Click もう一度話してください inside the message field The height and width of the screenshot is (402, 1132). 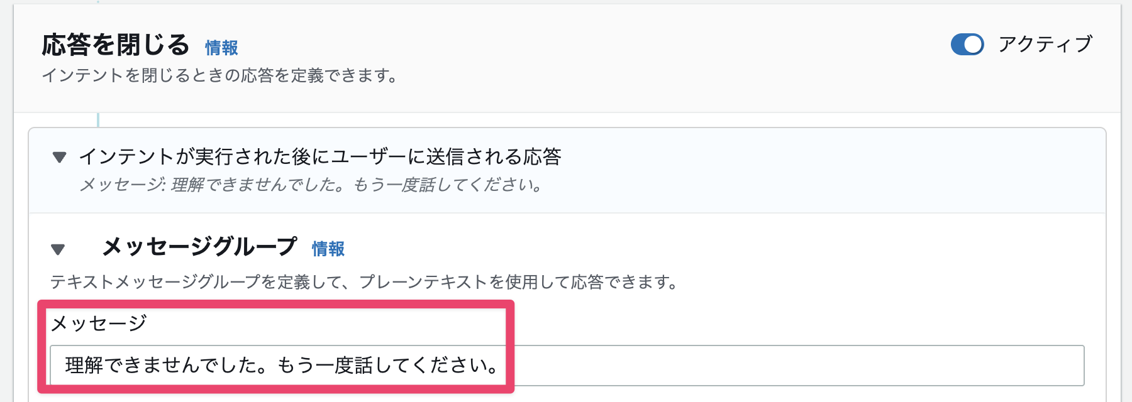point(387,365)
